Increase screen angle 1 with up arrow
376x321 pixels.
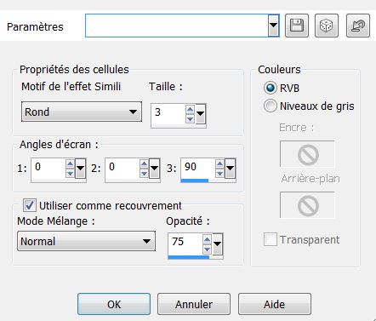coord(70,164)
